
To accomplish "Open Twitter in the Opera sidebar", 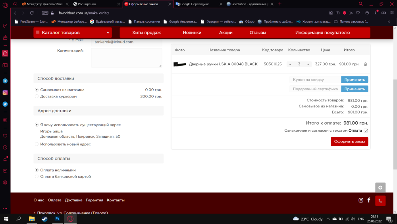I will tap(5, 104).
